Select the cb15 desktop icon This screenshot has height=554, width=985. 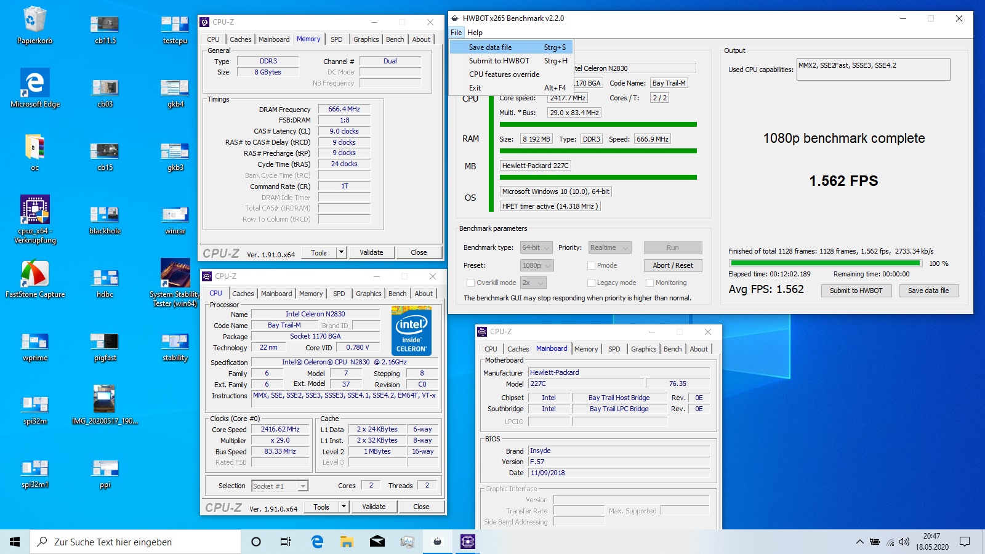[105, 156]
